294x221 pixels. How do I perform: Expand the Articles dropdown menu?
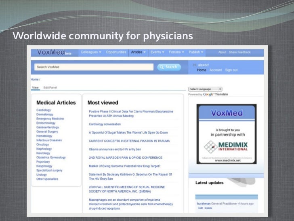(x=139, y=52)
